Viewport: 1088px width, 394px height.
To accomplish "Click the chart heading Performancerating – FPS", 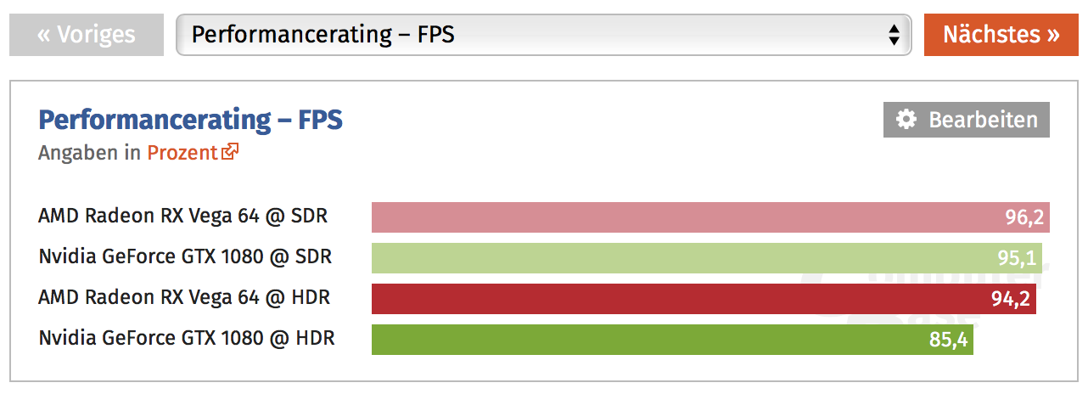I will click(190, 120).
